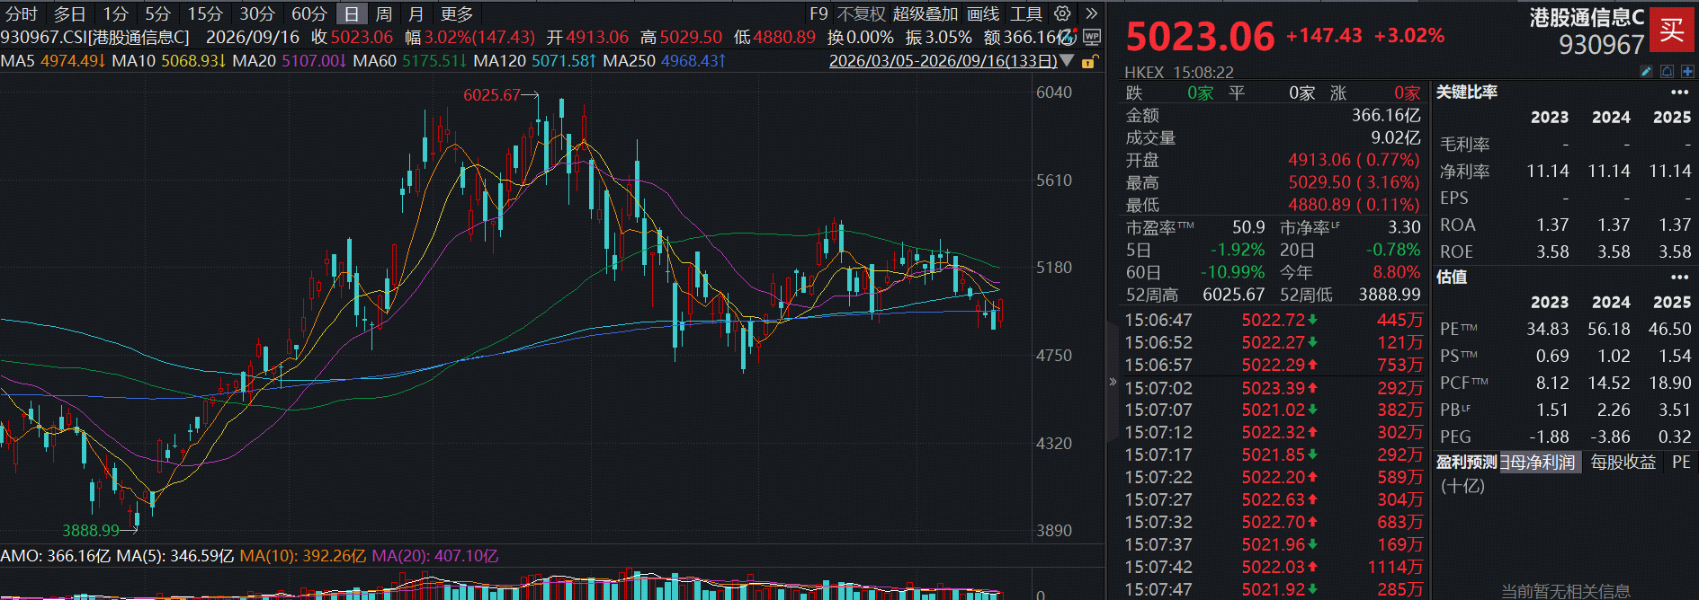Set a price alert bell icon
Screen dimensions: 1699x600
click(x=1667, y=72)
